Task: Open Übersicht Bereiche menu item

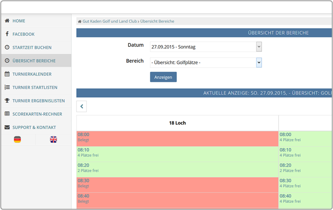Action: coord(34,61)
